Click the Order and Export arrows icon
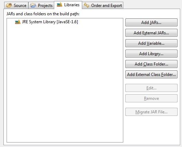The height and width of the screenshot is (147, 182). (x=86, y=5)
